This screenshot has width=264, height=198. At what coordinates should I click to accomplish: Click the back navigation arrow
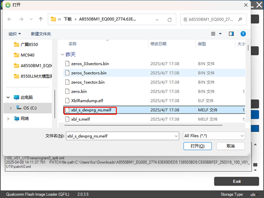click(x=10, y=20)
